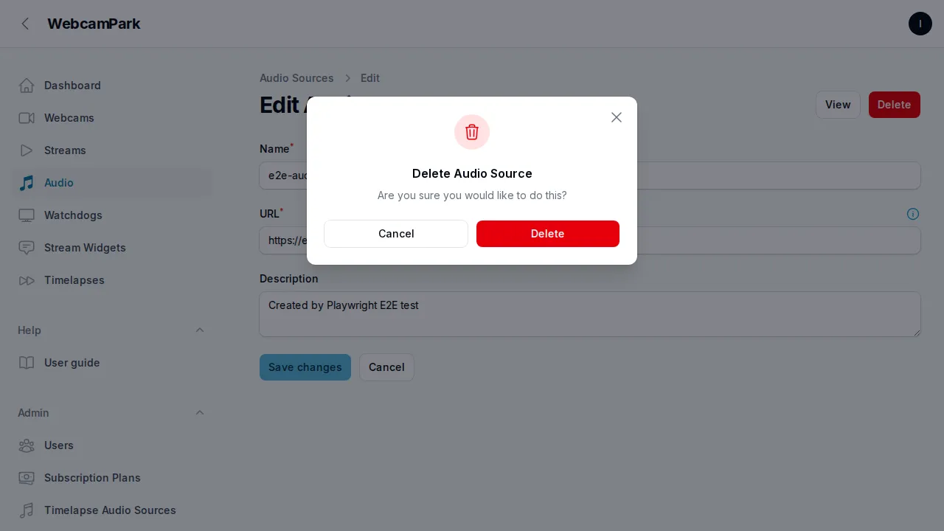
Task: Open the User guide link
Action: pyautogui.click(x=112, y=363)
